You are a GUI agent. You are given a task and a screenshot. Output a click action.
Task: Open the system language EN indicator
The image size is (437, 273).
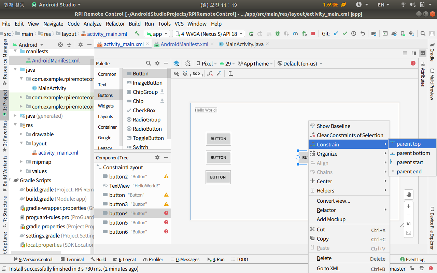pos(383,5)
